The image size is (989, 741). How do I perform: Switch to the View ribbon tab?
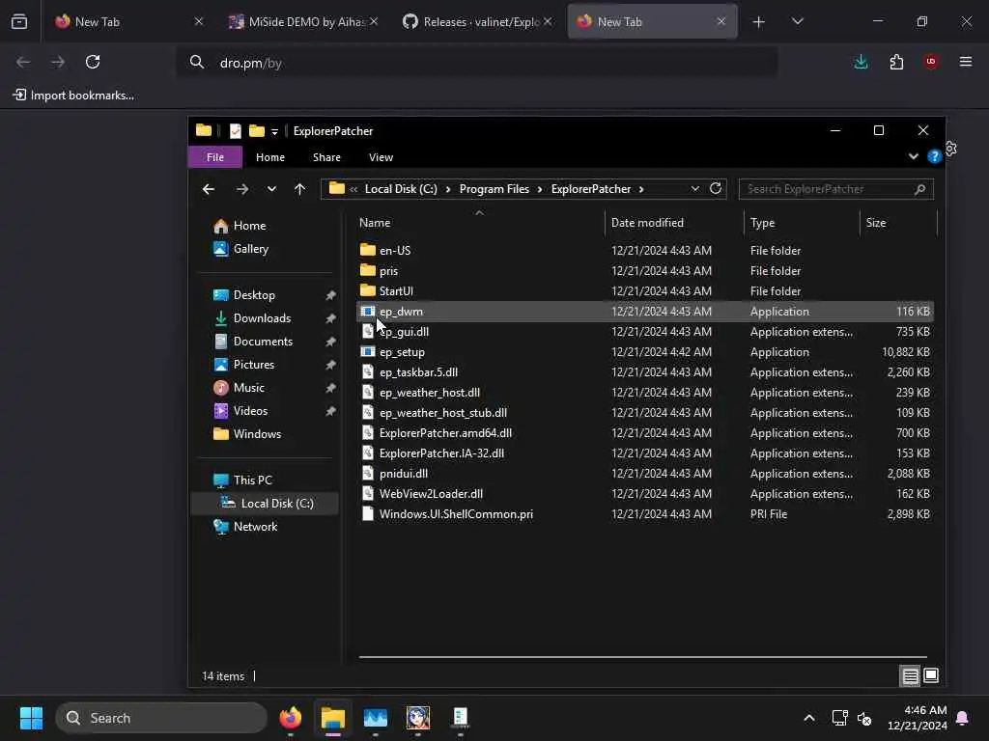click(x=381, y=157)
